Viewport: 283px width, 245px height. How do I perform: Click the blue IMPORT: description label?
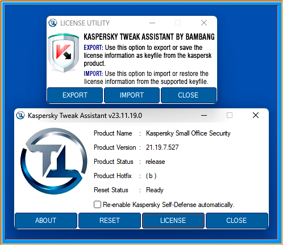[93, 73]
